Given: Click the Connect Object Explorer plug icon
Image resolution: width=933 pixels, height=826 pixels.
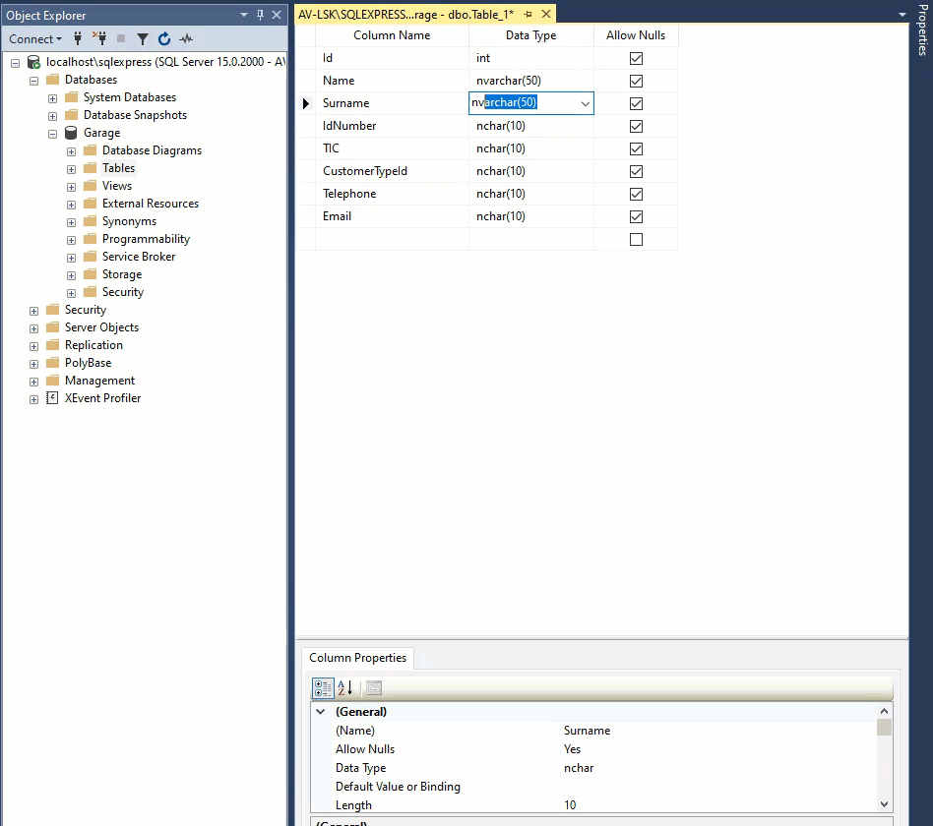Looking at the screenshot, I should click(78, 38).
